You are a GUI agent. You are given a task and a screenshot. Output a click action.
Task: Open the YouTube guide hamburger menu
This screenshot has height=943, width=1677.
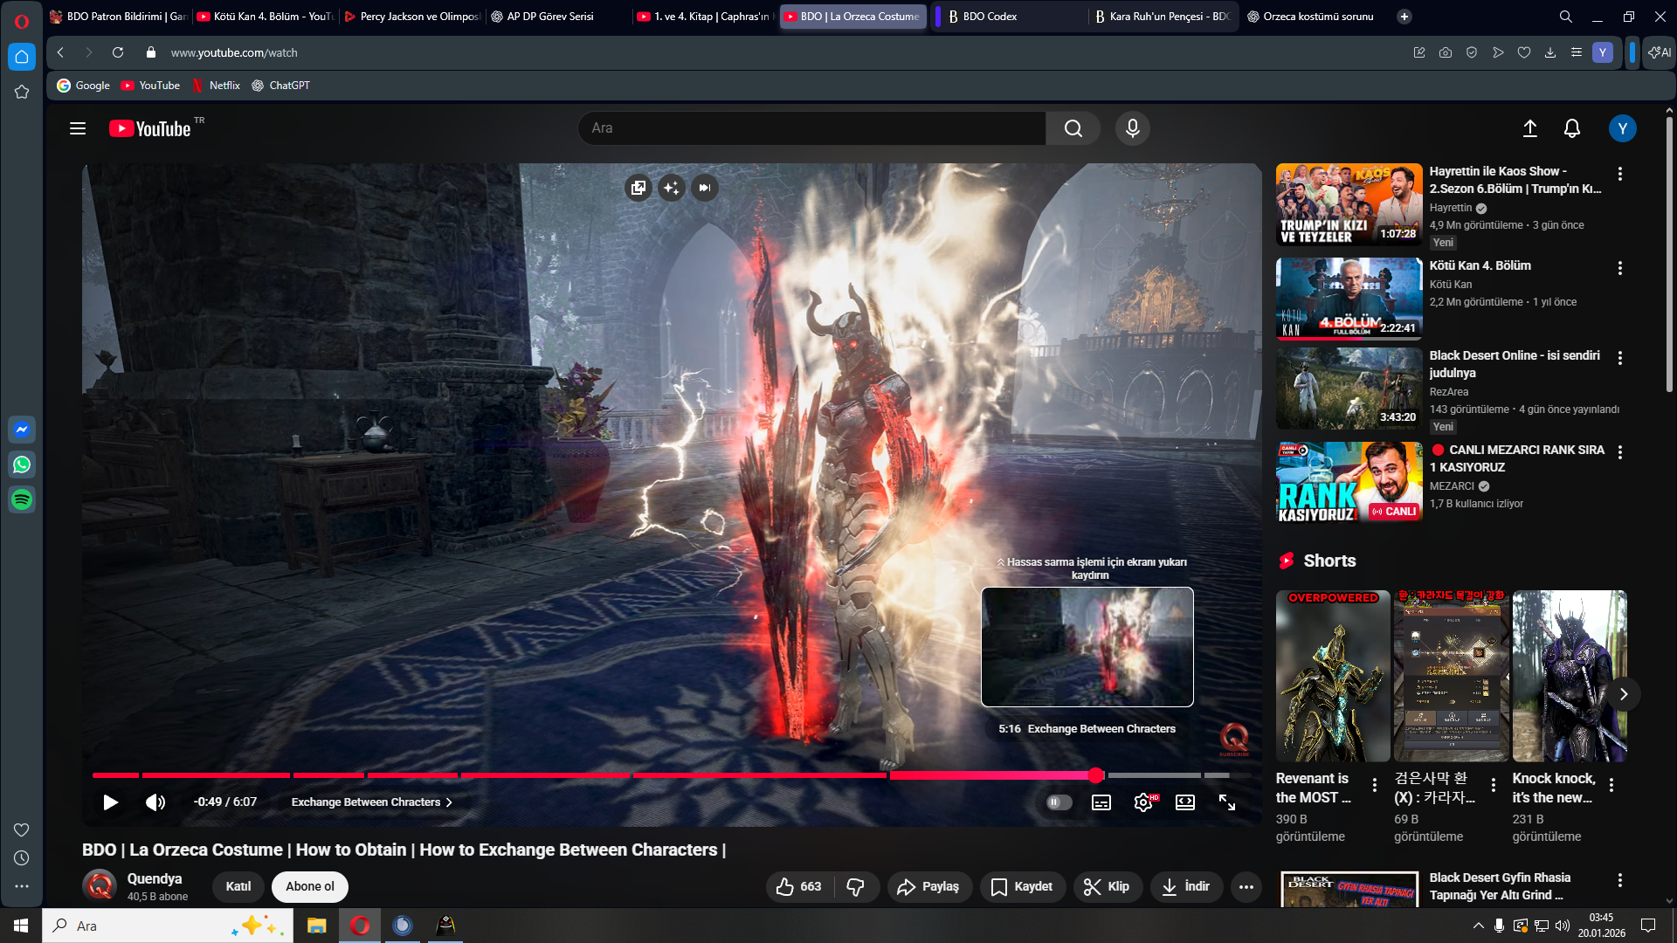(x=78, y=128)
